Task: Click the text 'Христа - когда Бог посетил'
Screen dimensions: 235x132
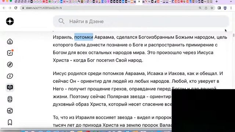Action: tap(84, 60)
